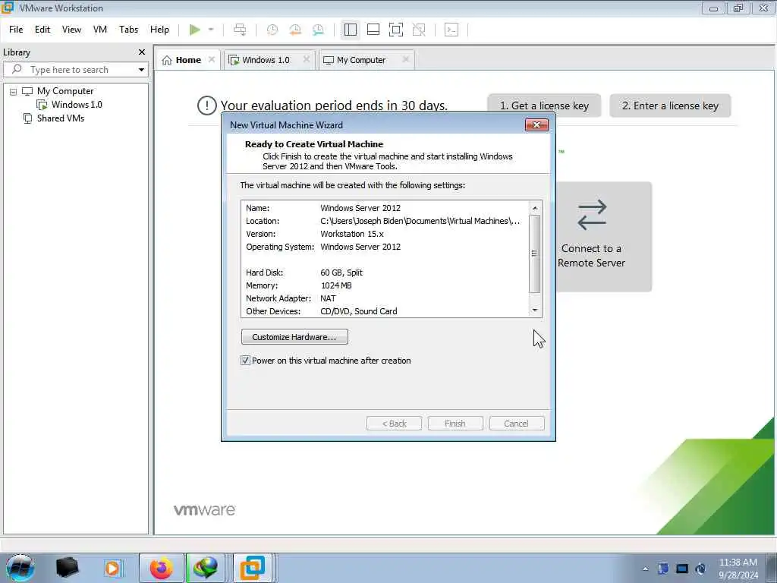Click the VMware Workstation taskbar icon

click(x=253, y=568)
